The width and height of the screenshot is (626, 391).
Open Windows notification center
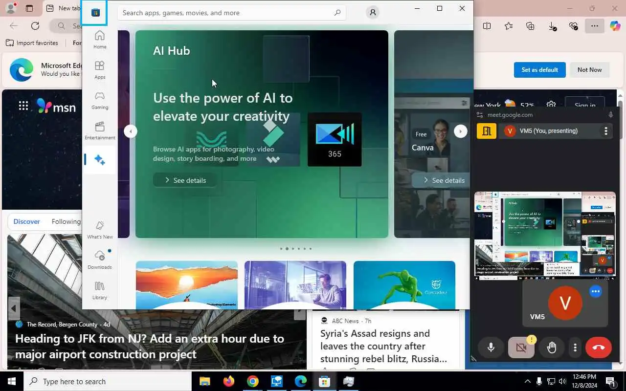(610, 381)
